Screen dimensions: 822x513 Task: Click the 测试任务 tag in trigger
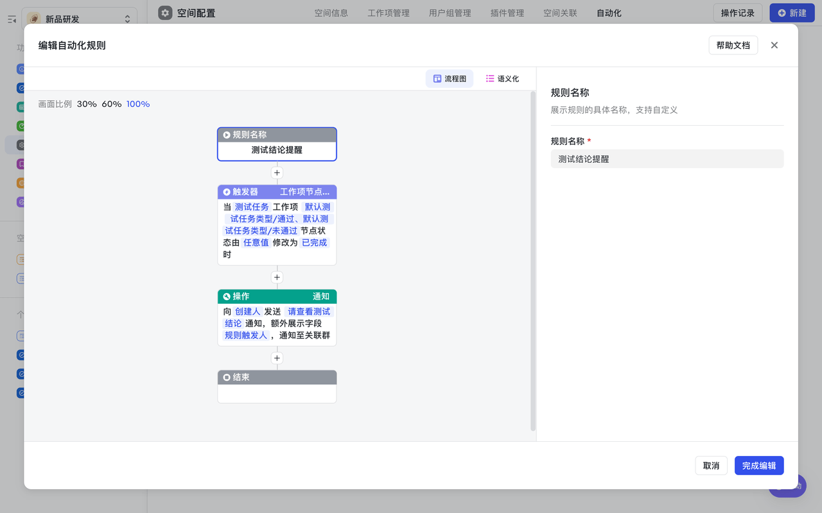[x=252, y=207]
